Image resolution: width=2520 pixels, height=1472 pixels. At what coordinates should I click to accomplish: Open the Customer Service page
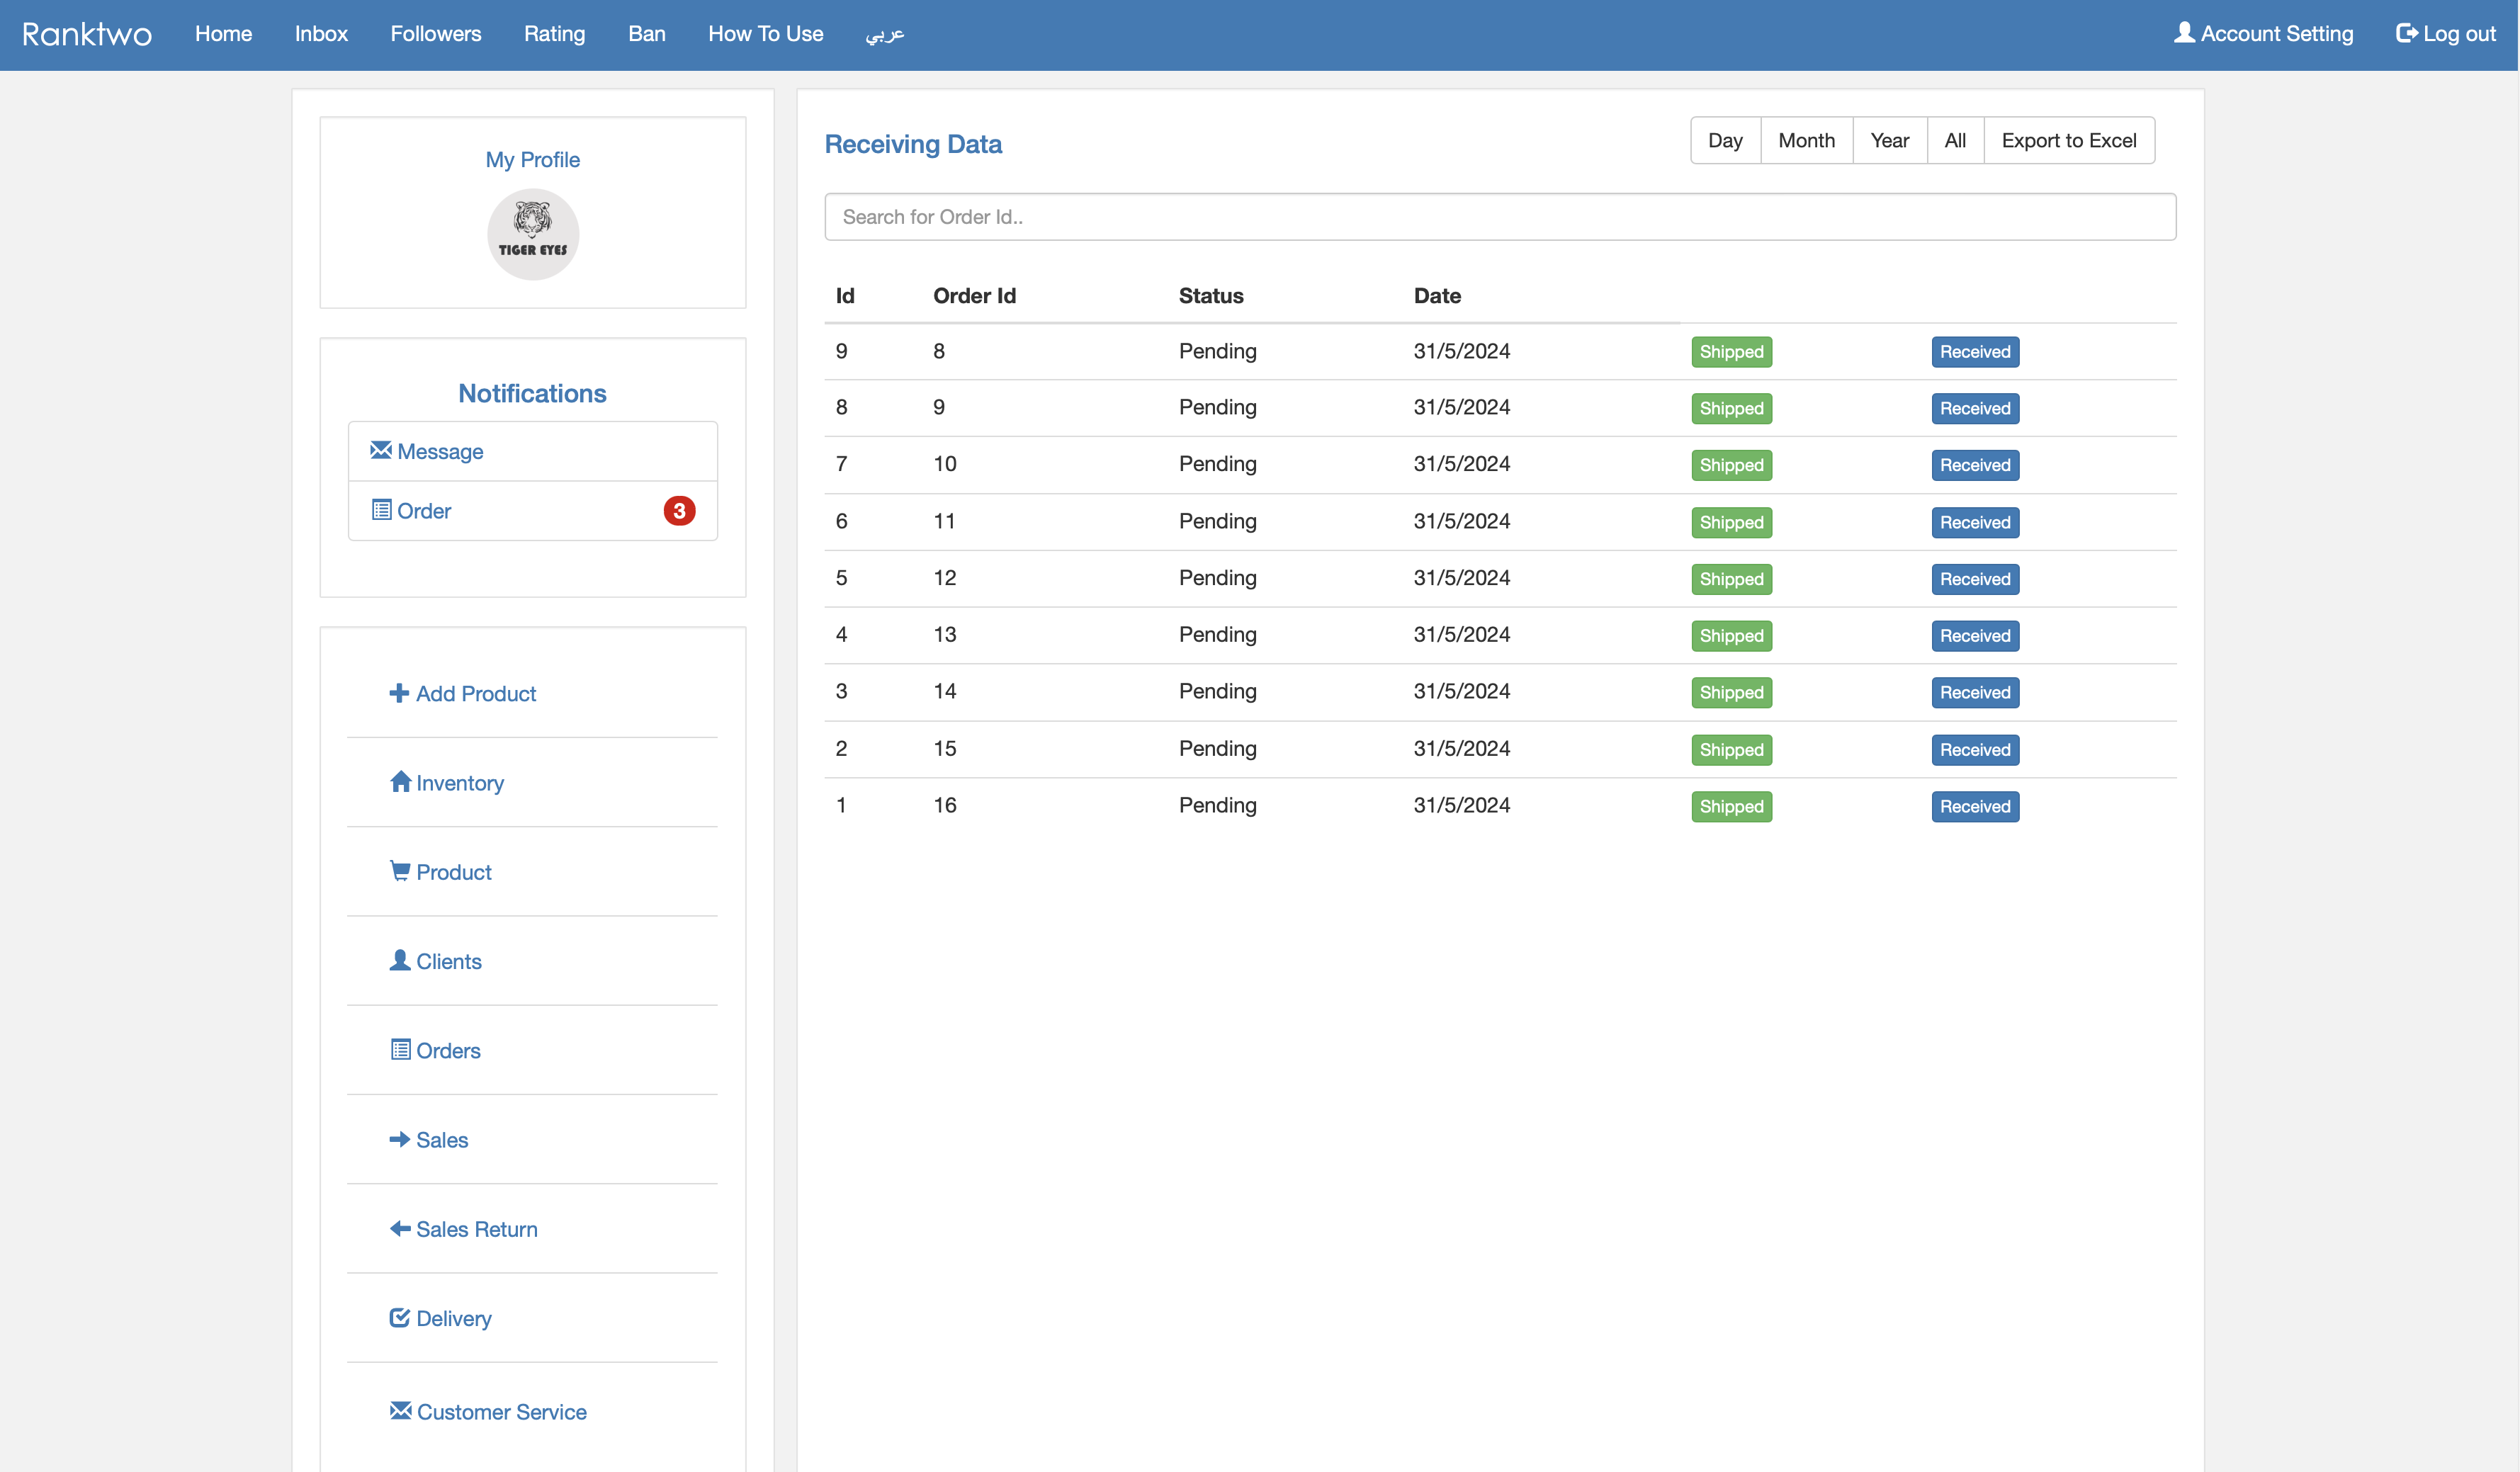[x=488, y=1412]
